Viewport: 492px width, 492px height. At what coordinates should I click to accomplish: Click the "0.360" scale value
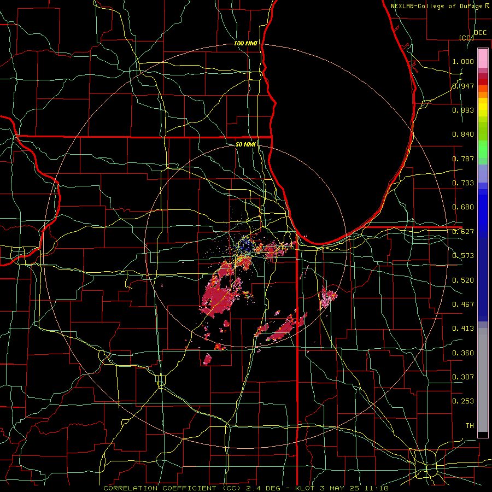(x=463, y=353)
